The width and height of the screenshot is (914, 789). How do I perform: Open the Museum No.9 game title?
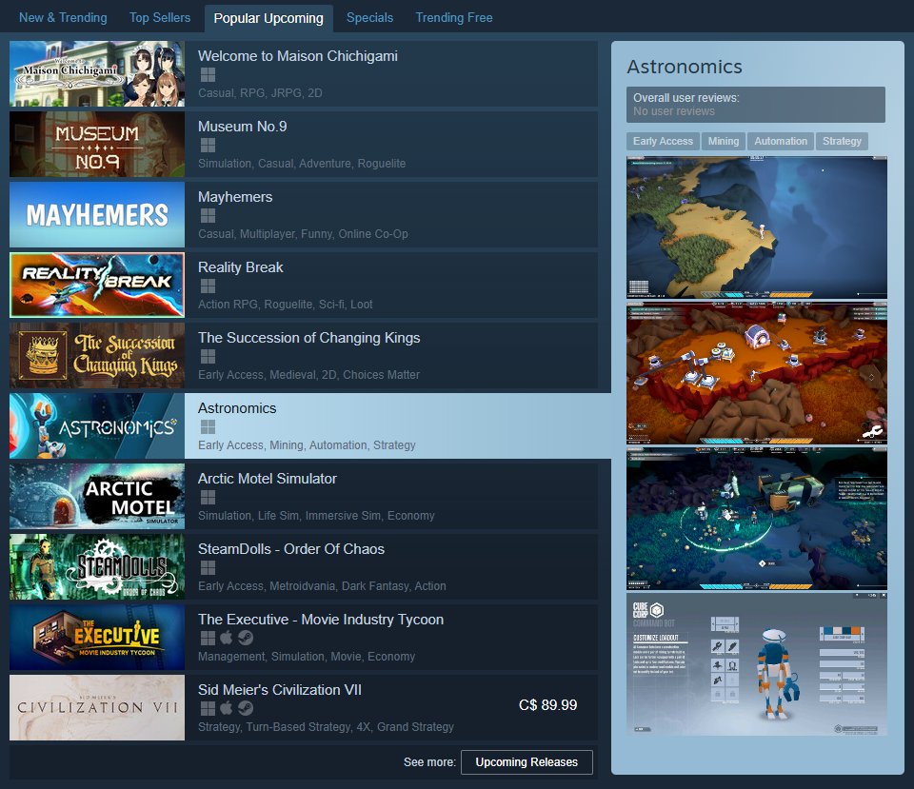coord(243,127)
